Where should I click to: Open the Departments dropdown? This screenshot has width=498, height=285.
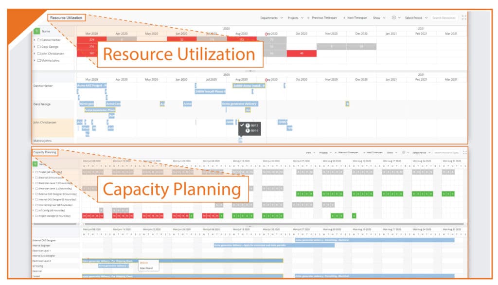point(271,18)
